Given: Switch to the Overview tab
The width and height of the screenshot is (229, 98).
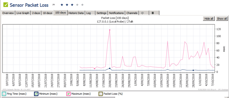Looking at the screenshot, I should pos(8,13).
